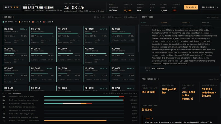
Task: Click the 'note filed' status label
Action: [x=214, y=79]
